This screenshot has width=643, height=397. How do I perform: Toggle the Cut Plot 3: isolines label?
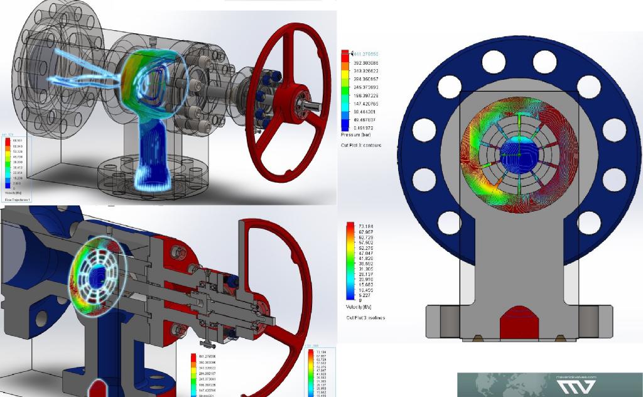pyautogui.click(x=365, y=318)
